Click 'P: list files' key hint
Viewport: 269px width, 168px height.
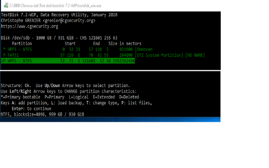tap(136, 103)
